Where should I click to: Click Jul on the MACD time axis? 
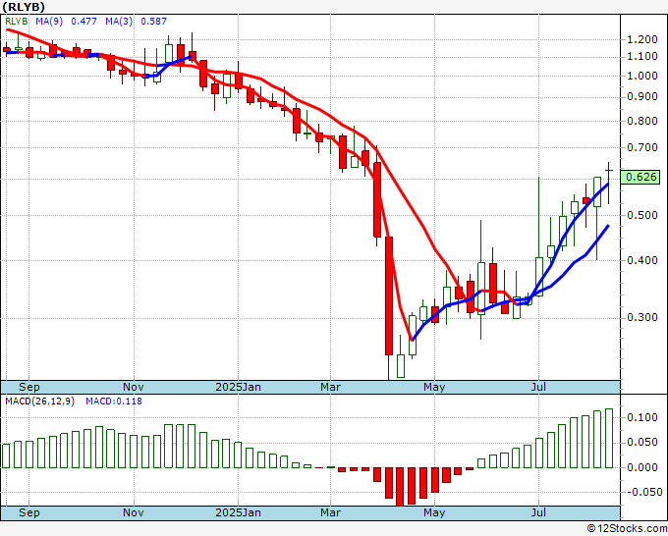(539, 512)
